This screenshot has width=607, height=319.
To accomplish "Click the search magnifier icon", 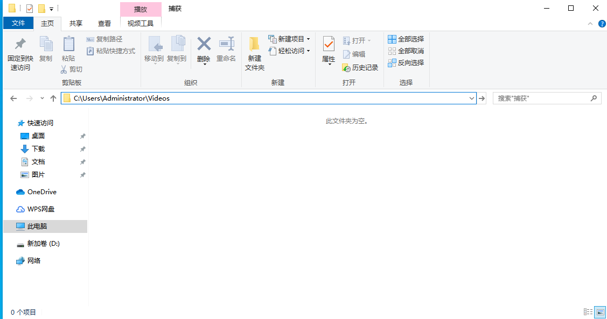I will tap(594, 98).
